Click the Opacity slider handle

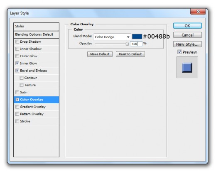point(127,44)
